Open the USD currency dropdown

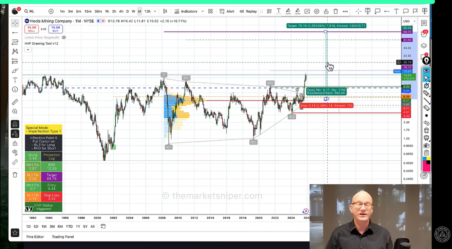(409, 21)
